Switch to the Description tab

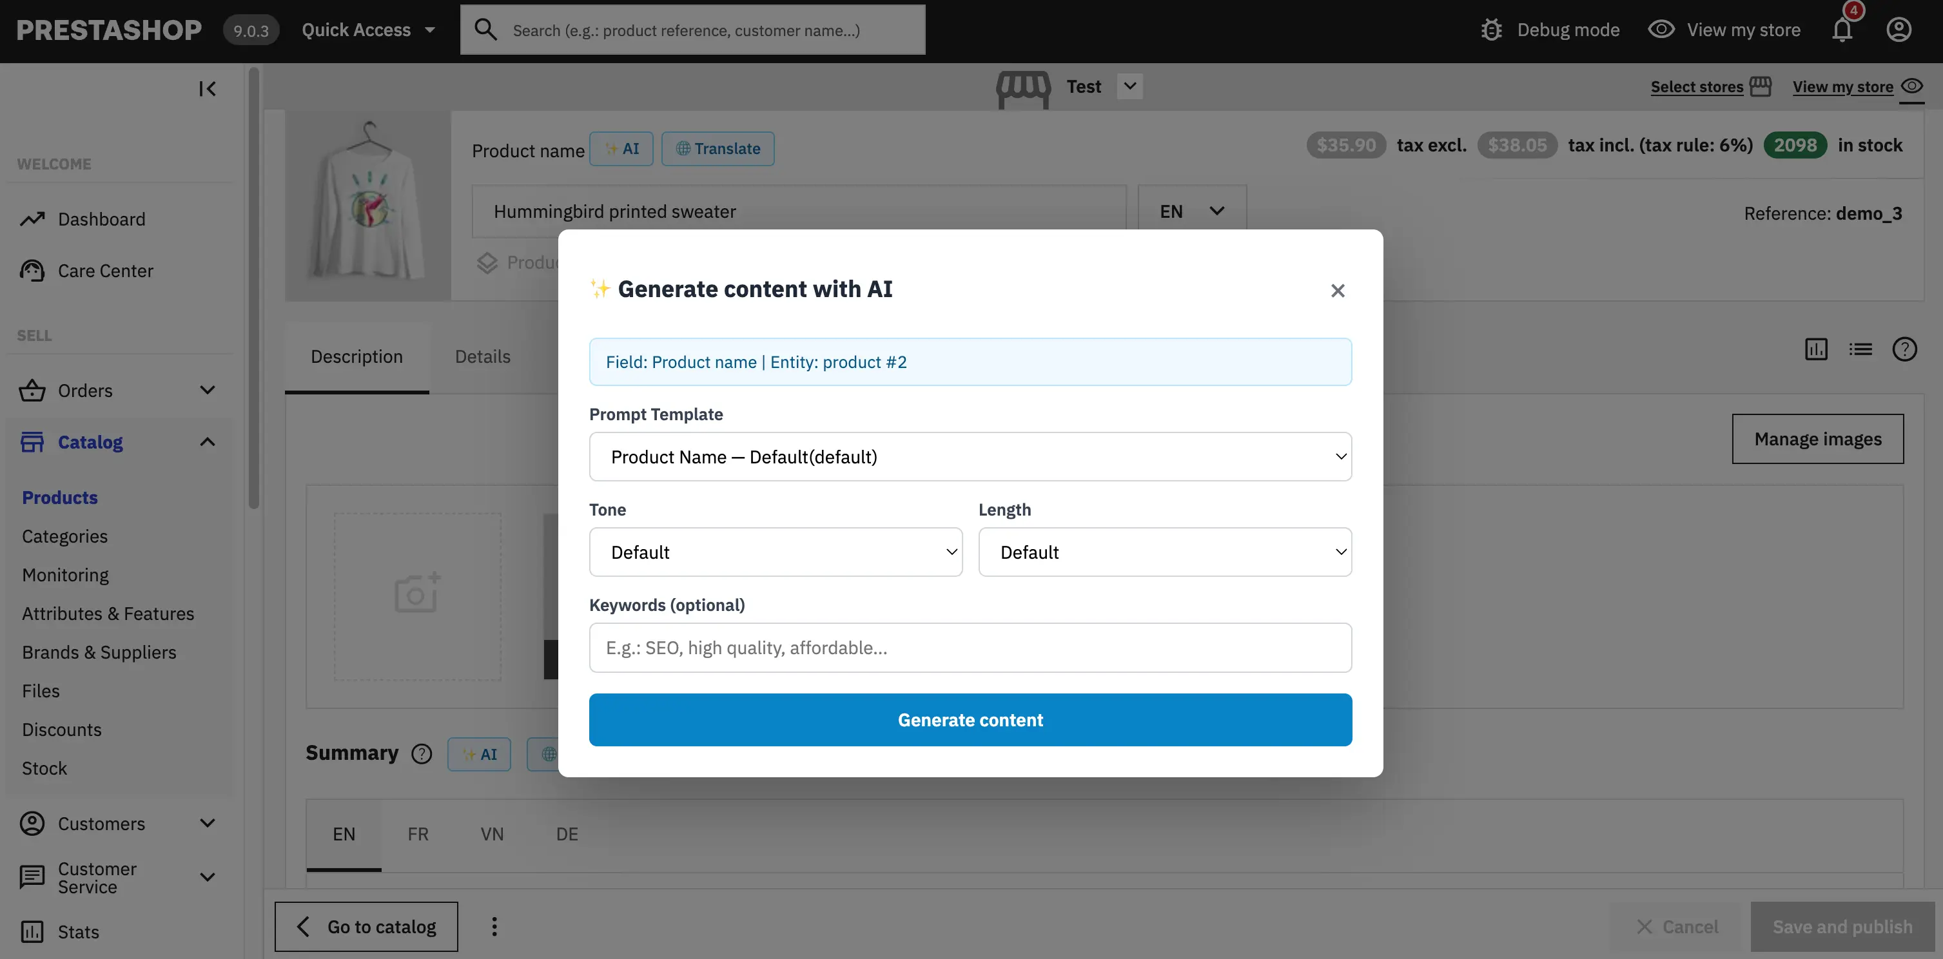coord(356,356)
